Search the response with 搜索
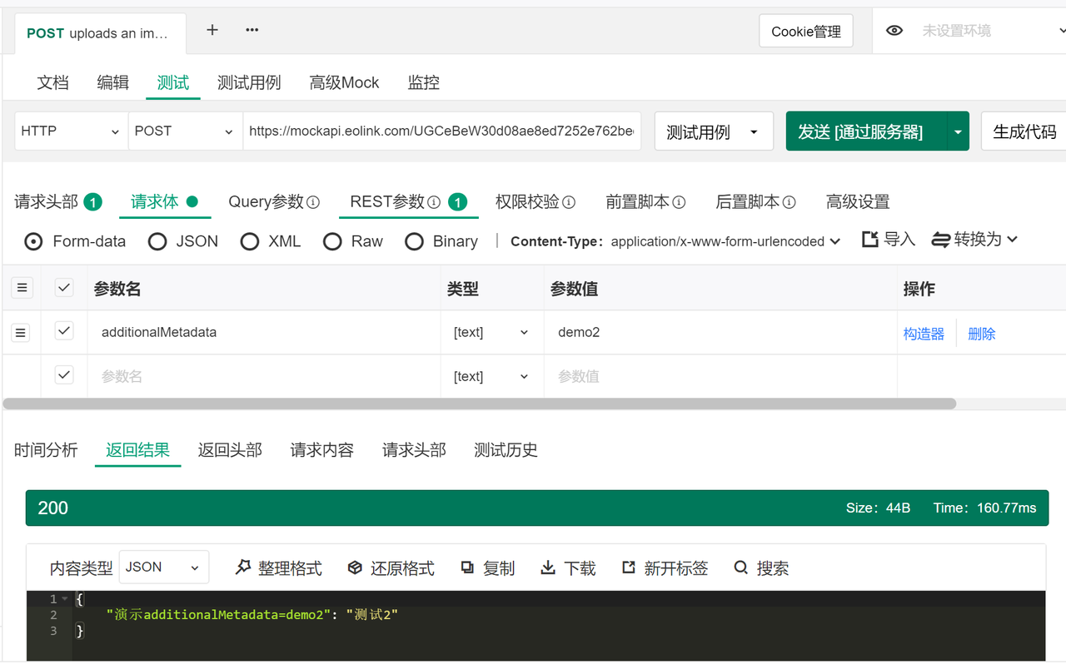The width and height of the screenshot is (1066, 669). 761,568
